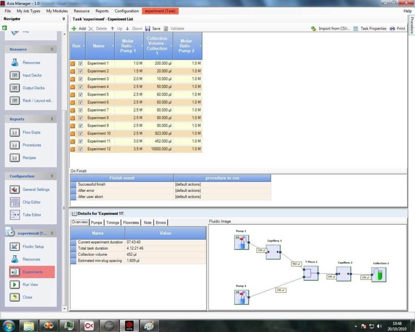Add a new experiment row

[x=81, y=28]
